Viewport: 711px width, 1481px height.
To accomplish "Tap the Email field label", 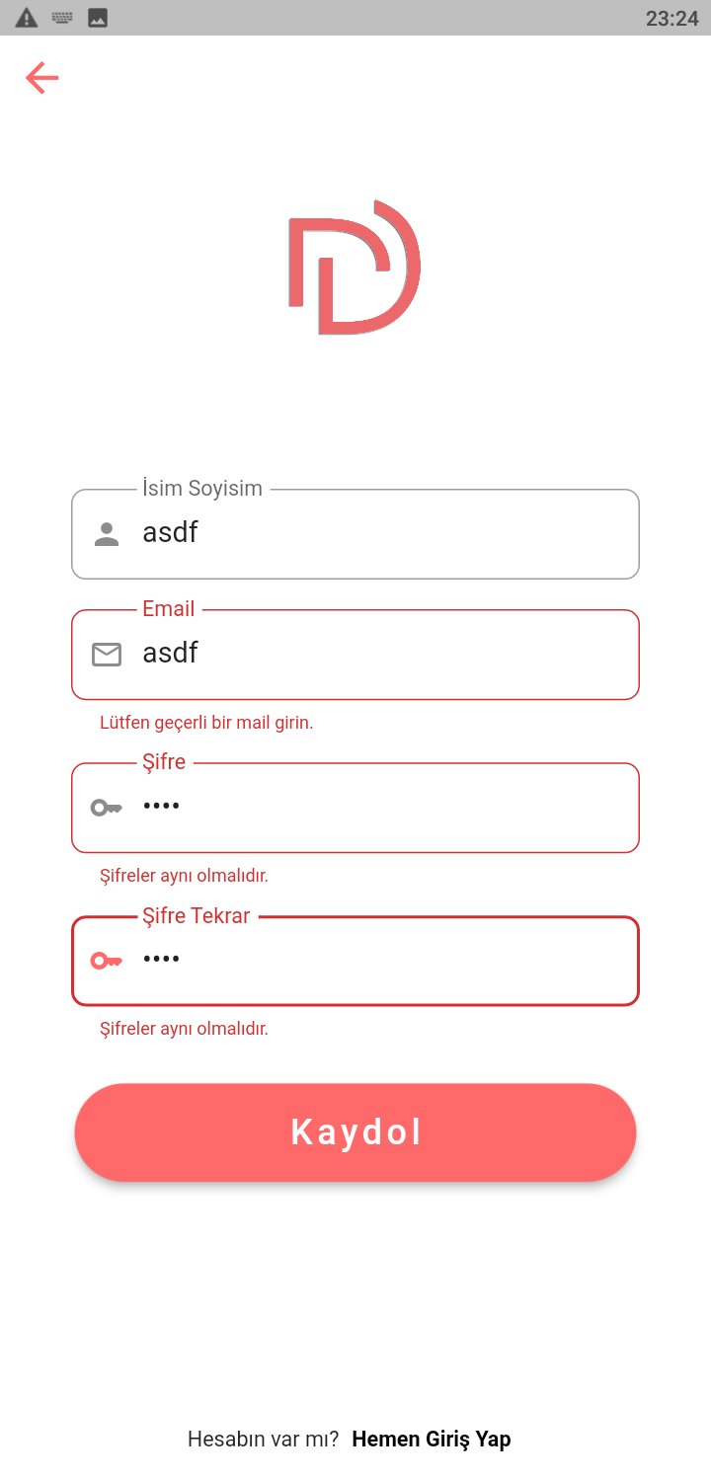I will click(168, 608).
